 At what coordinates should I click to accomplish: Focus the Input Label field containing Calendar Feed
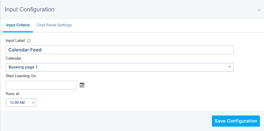(x=119, y=50)
